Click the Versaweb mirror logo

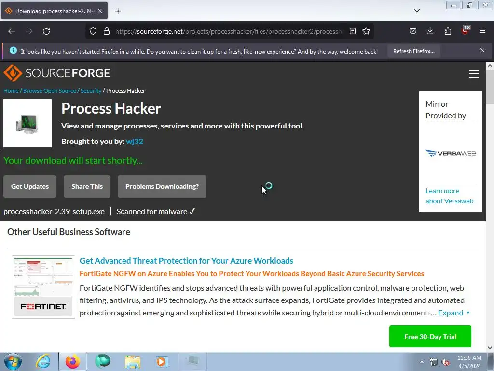(x=451, y=153)
